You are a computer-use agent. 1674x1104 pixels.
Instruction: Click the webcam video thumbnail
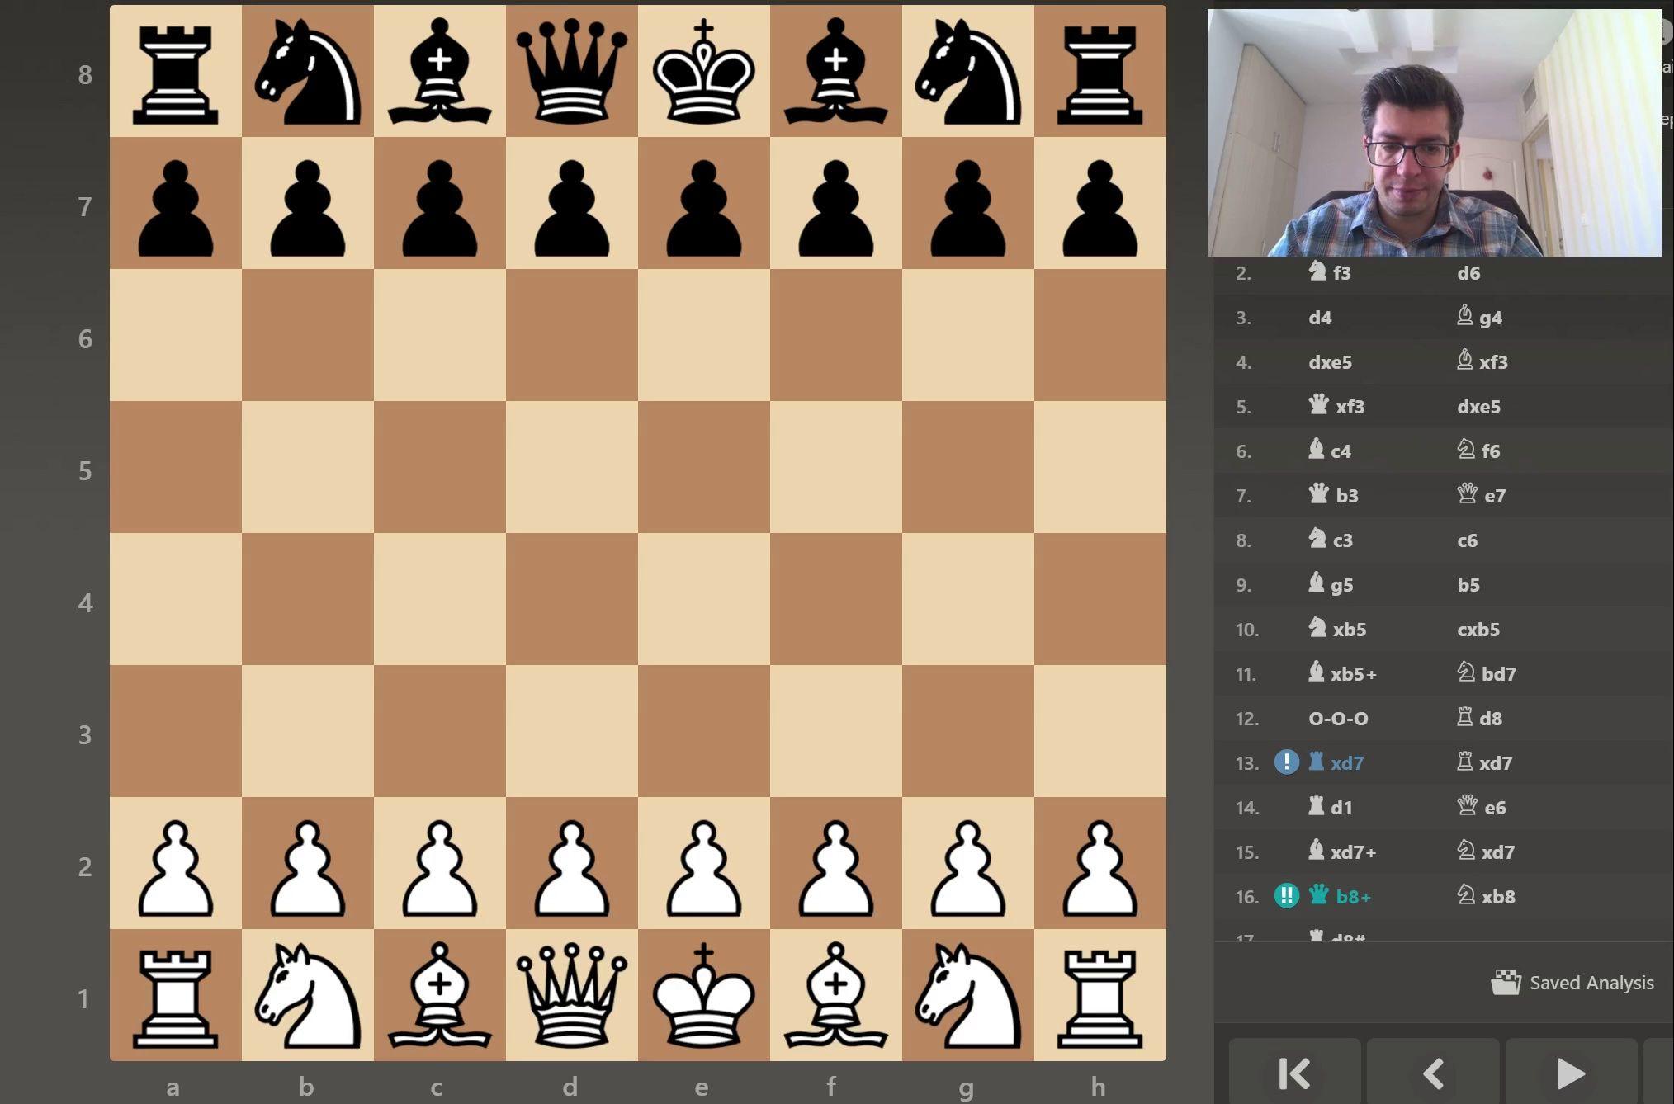(x=1434, y=132)
